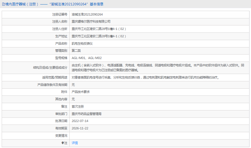Click the 注册人名称 label
The width and height of the screenshot is (251, 148).
[60, 21]
